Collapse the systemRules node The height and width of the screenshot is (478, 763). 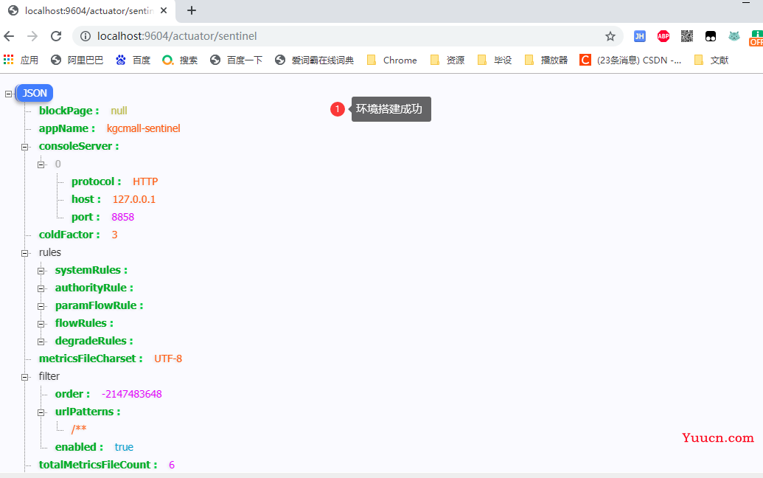click(41, 271)
